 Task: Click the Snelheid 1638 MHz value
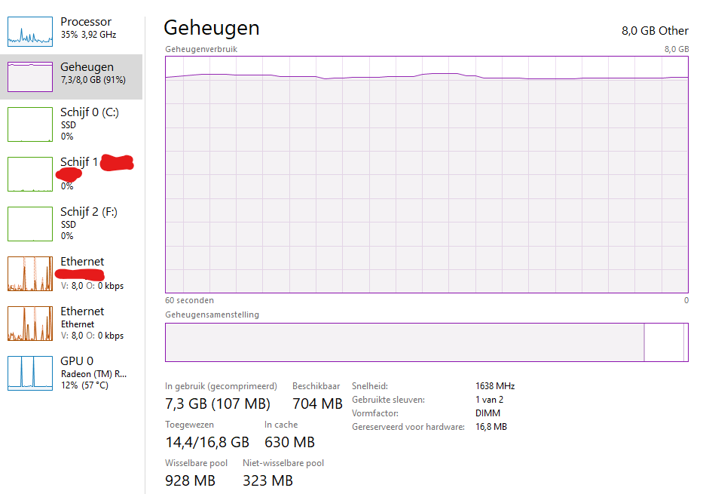(497, 385)
